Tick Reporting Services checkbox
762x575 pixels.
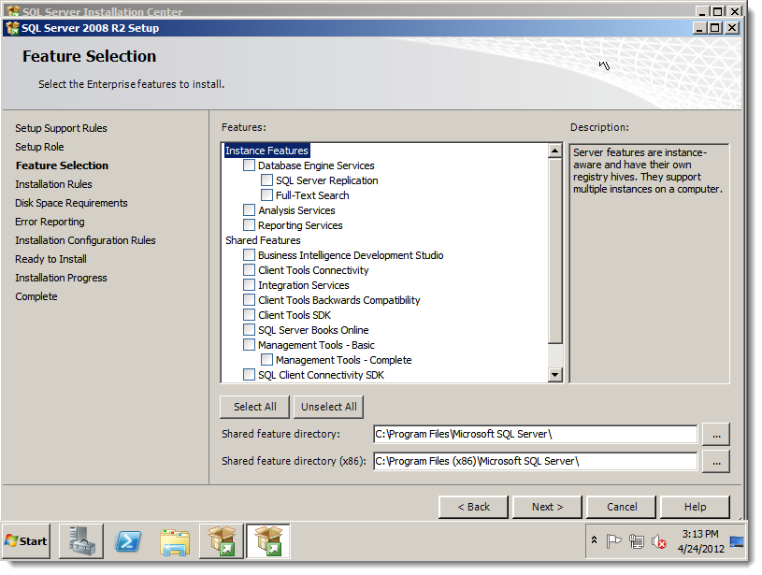(x=249, y=225)
